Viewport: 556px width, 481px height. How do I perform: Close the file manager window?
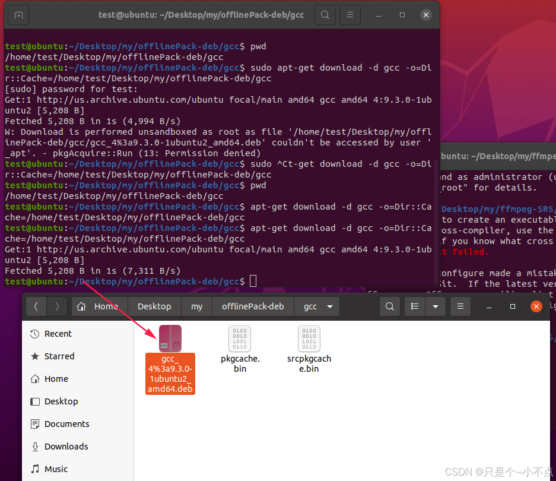[536, 306]
